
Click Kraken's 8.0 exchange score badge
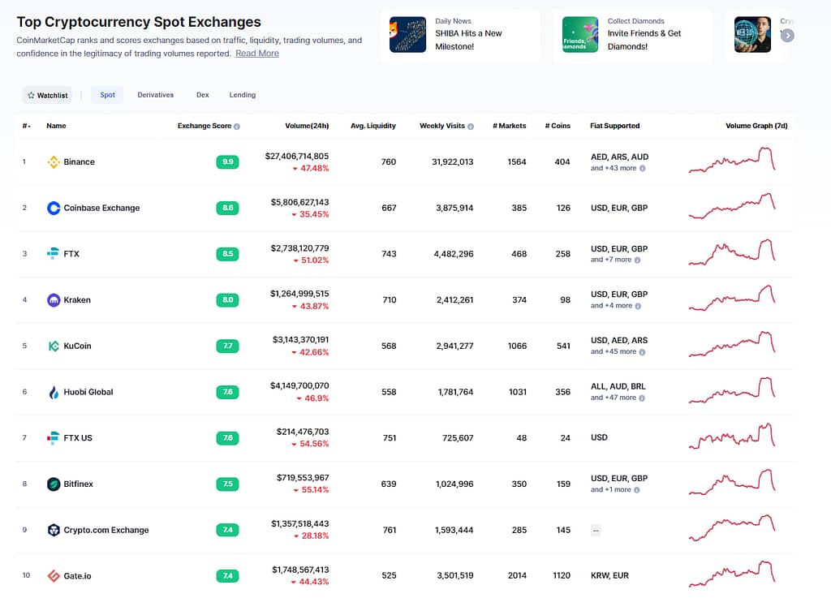click(x=227, y=300)
